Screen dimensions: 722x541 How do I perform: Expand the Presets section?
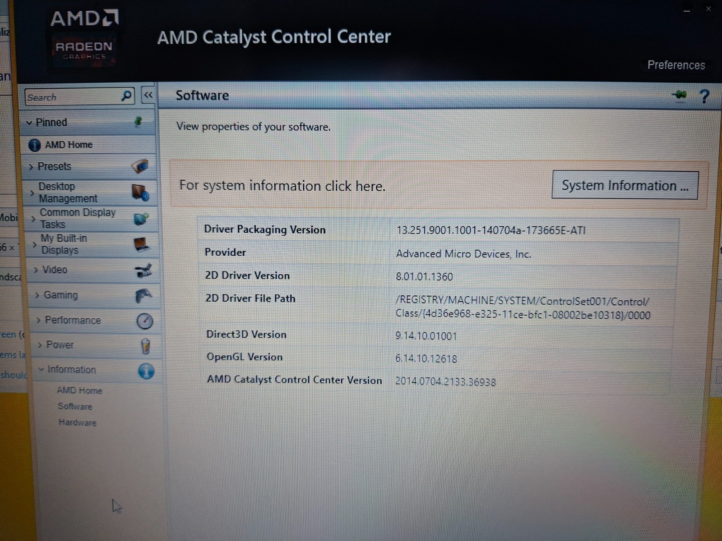tap(31, 167)
